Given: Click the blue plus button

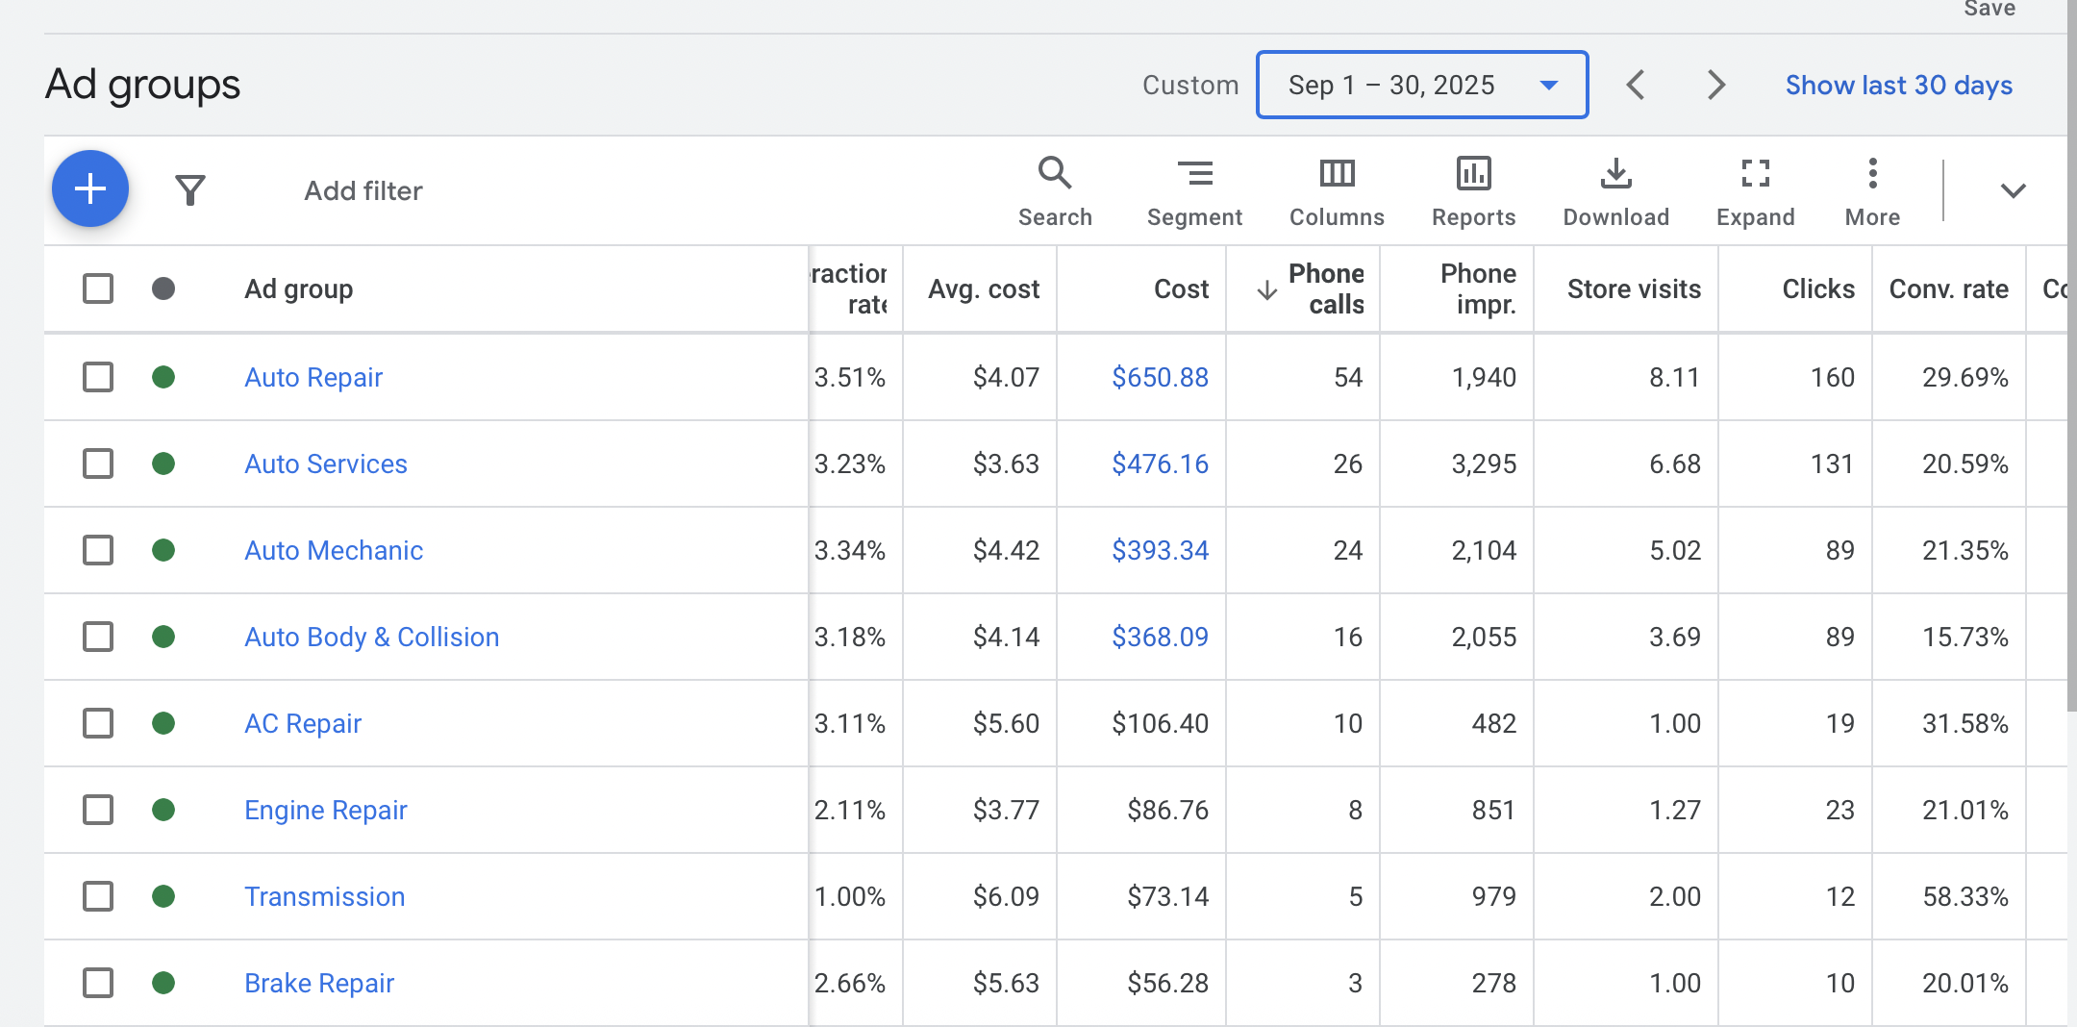Looking at the screenshot, I should (89, 188).
